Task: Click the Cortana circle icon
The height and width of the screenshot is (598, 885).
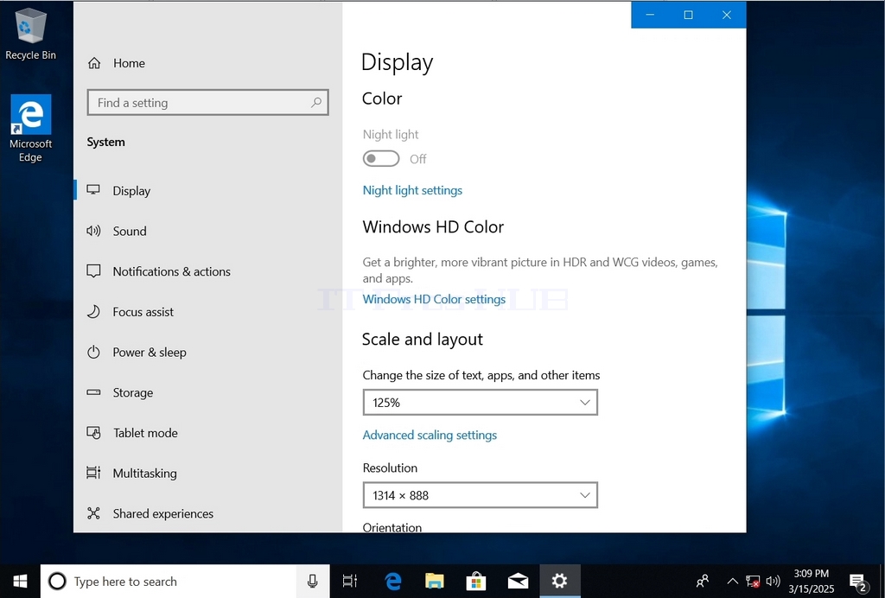Action: (x=57, y=581)
